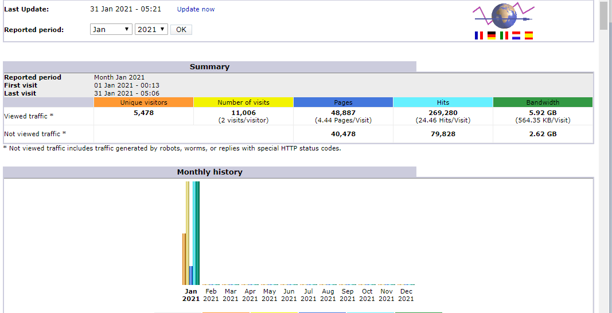
Task: Open the month dropdown showing Jan
Action: pos(111,30)
